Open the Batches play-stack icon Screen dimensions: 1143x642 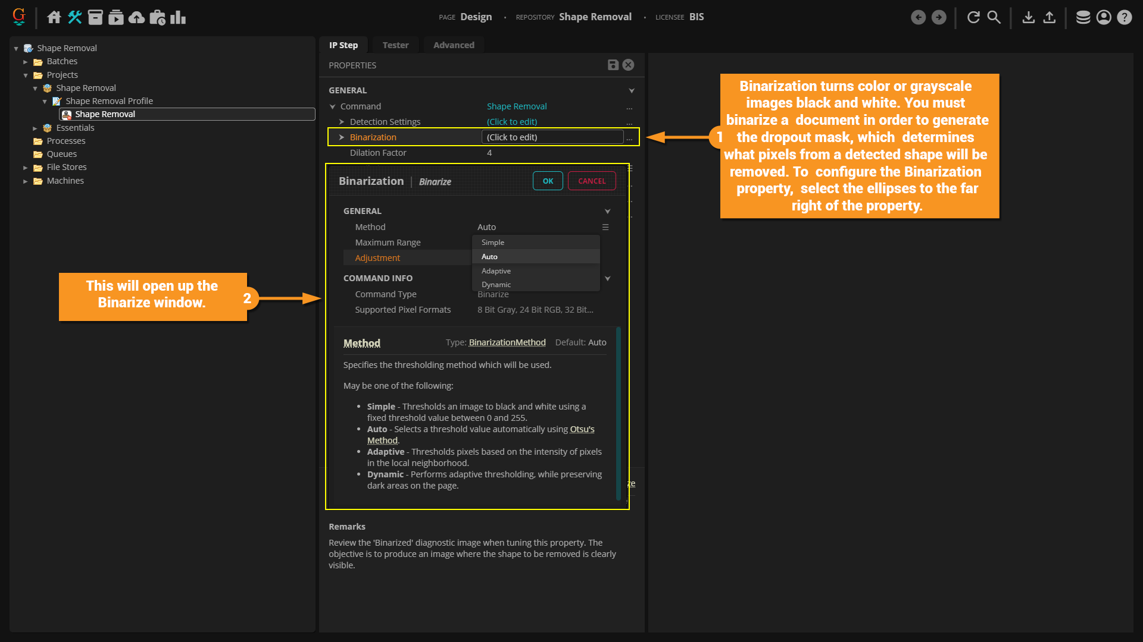[x=116, y=17]
